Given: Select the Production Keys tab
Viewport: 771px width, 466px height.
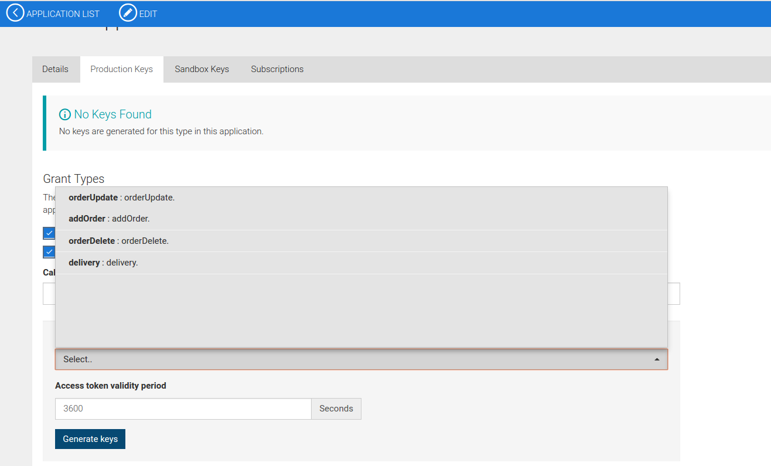Looking at the screenshot, I should click(121, 69).
